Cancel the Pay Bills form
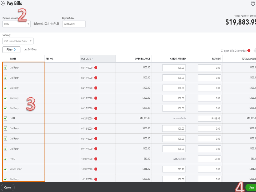This screenshot has height=192, width=256. (8, 187)
